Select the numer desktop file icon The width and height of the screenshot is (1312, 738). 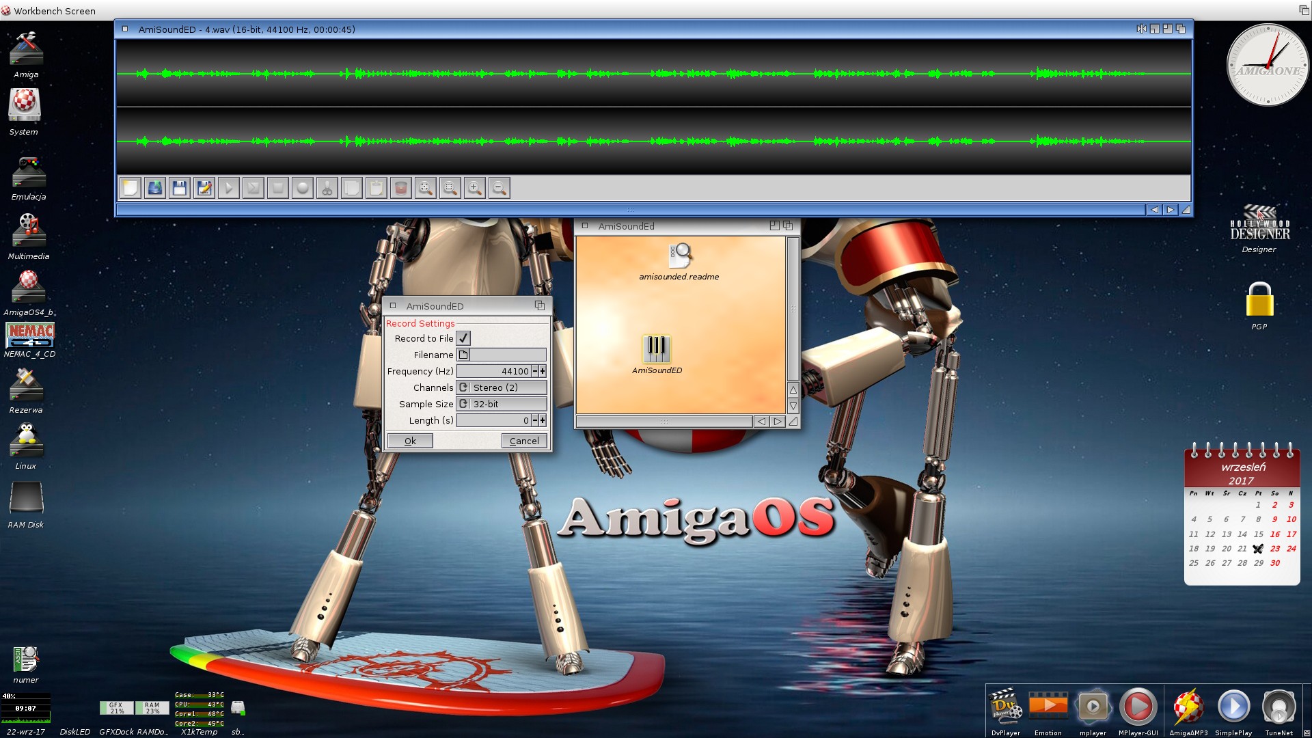[x=26, y=665]
